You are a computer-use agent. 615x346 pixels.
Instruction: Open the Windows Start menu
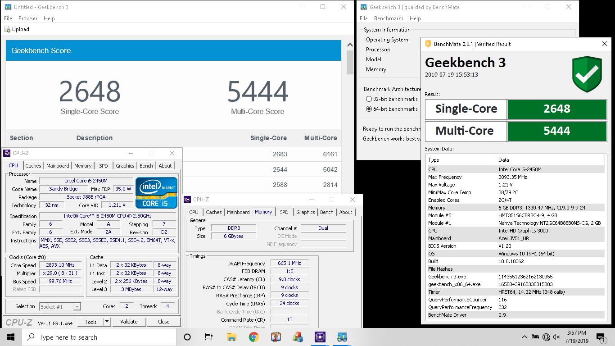click(11, 337)
